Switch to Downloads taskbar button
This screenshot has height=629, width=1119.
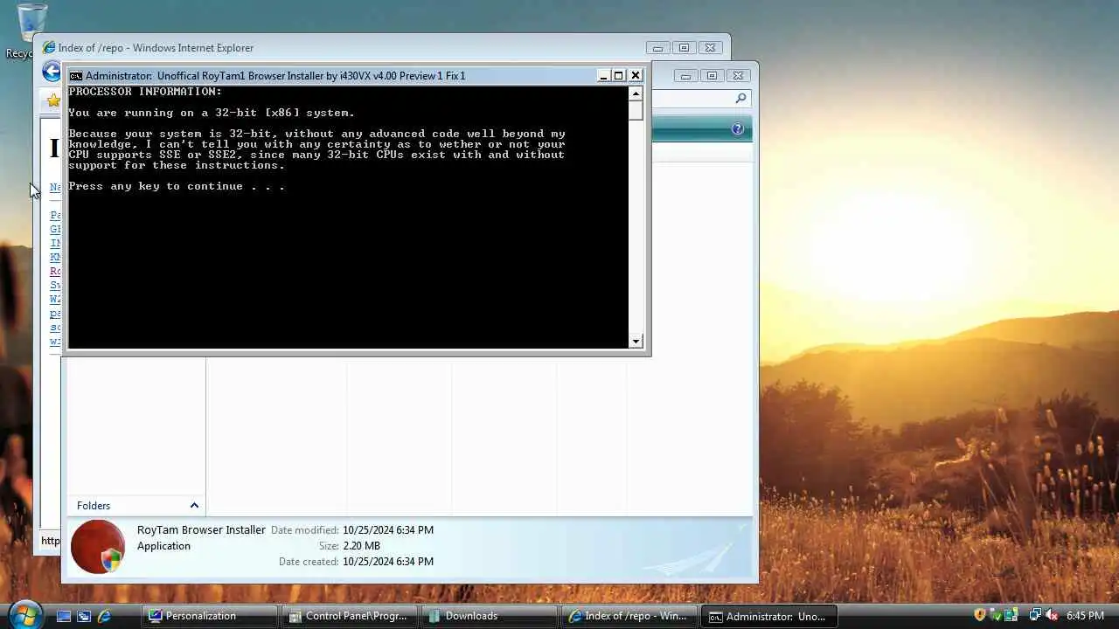click(490, 616)
